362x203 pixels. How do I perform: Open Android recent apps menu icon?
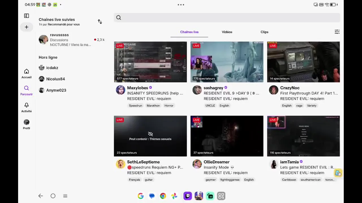click(x=65, y=196)
